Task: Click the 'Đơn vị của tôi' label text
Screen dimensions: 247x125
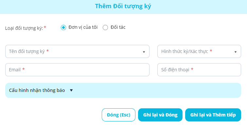Action: (x=83, y=27)
